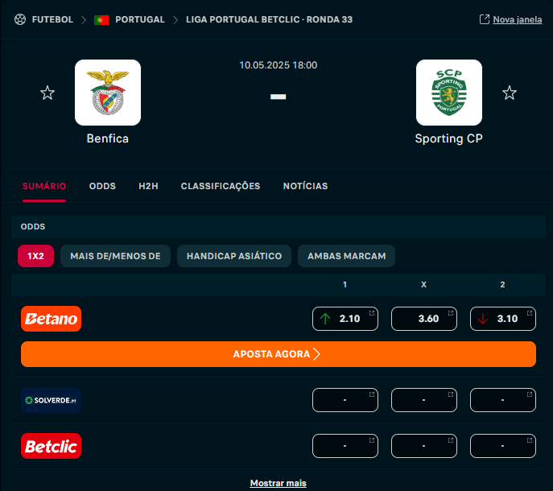The width and height of the screenshot is (553, 491).
Task: Click Solverde away win odds cell
Action: 503,400
